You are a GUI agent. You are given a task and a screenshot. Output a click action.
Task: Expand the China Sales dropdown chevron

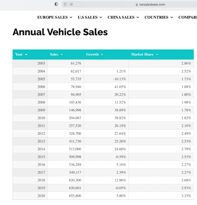pyautogui.click(x=138, y=17)
